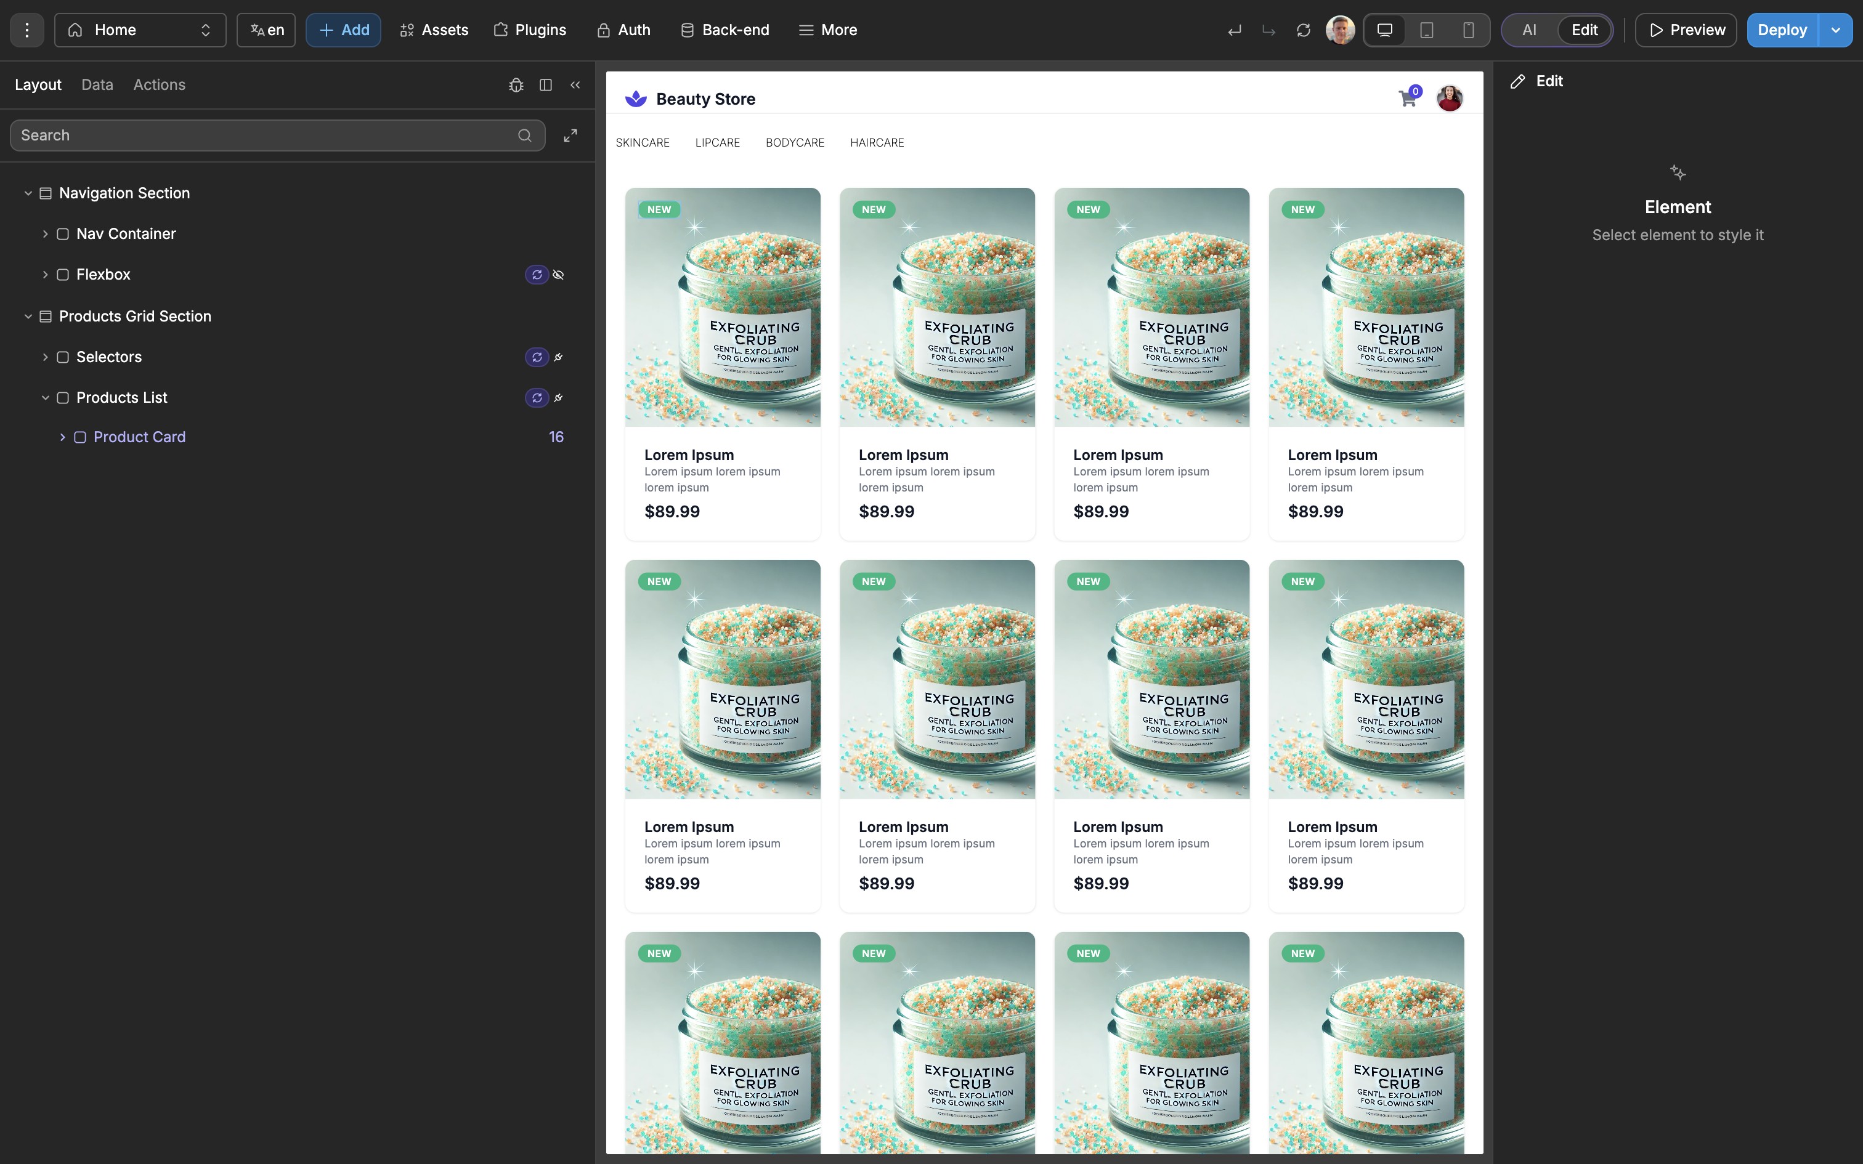
Task: Expand the Product Card node
Action: [x=62, y=437]
